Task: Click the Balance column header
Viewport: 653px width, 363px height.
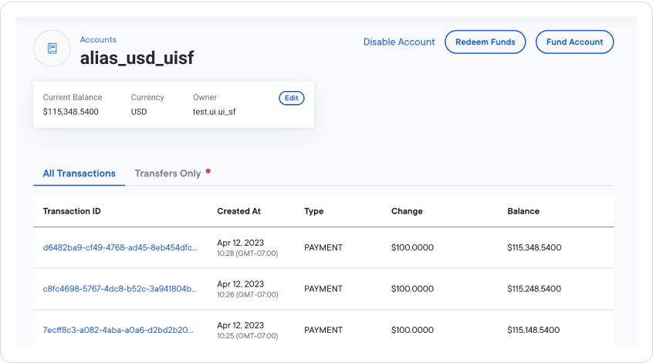Action: click(x=523, y=211)
